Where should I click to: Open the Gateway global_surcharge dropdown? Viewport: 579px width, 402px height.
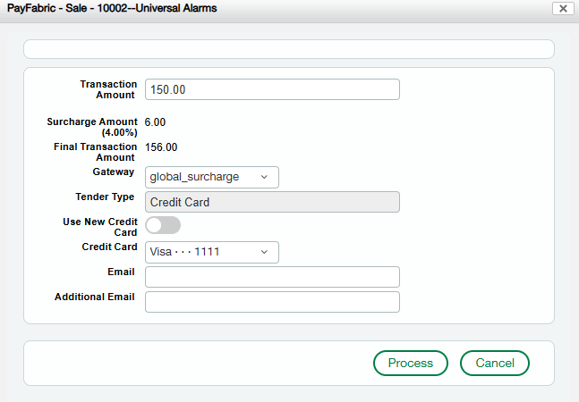pyautogui.click(x=211, y=177)
